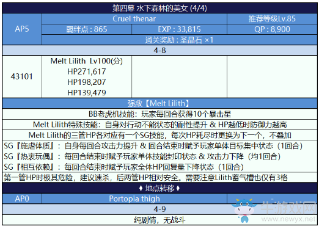The height and width of the screenshot is (226, 319).
Task: Click the '43101' cell
Action: pos(22,77)
